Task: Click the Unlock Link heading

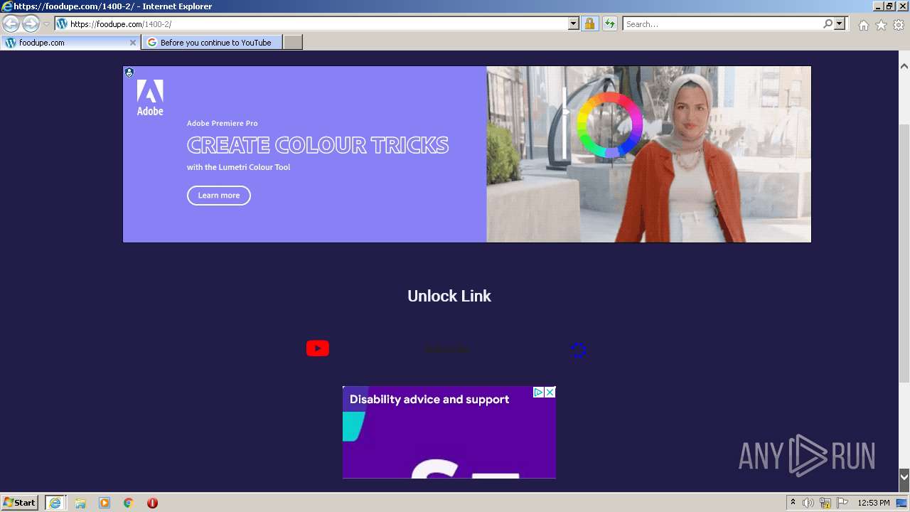Action: click(449, 296)
